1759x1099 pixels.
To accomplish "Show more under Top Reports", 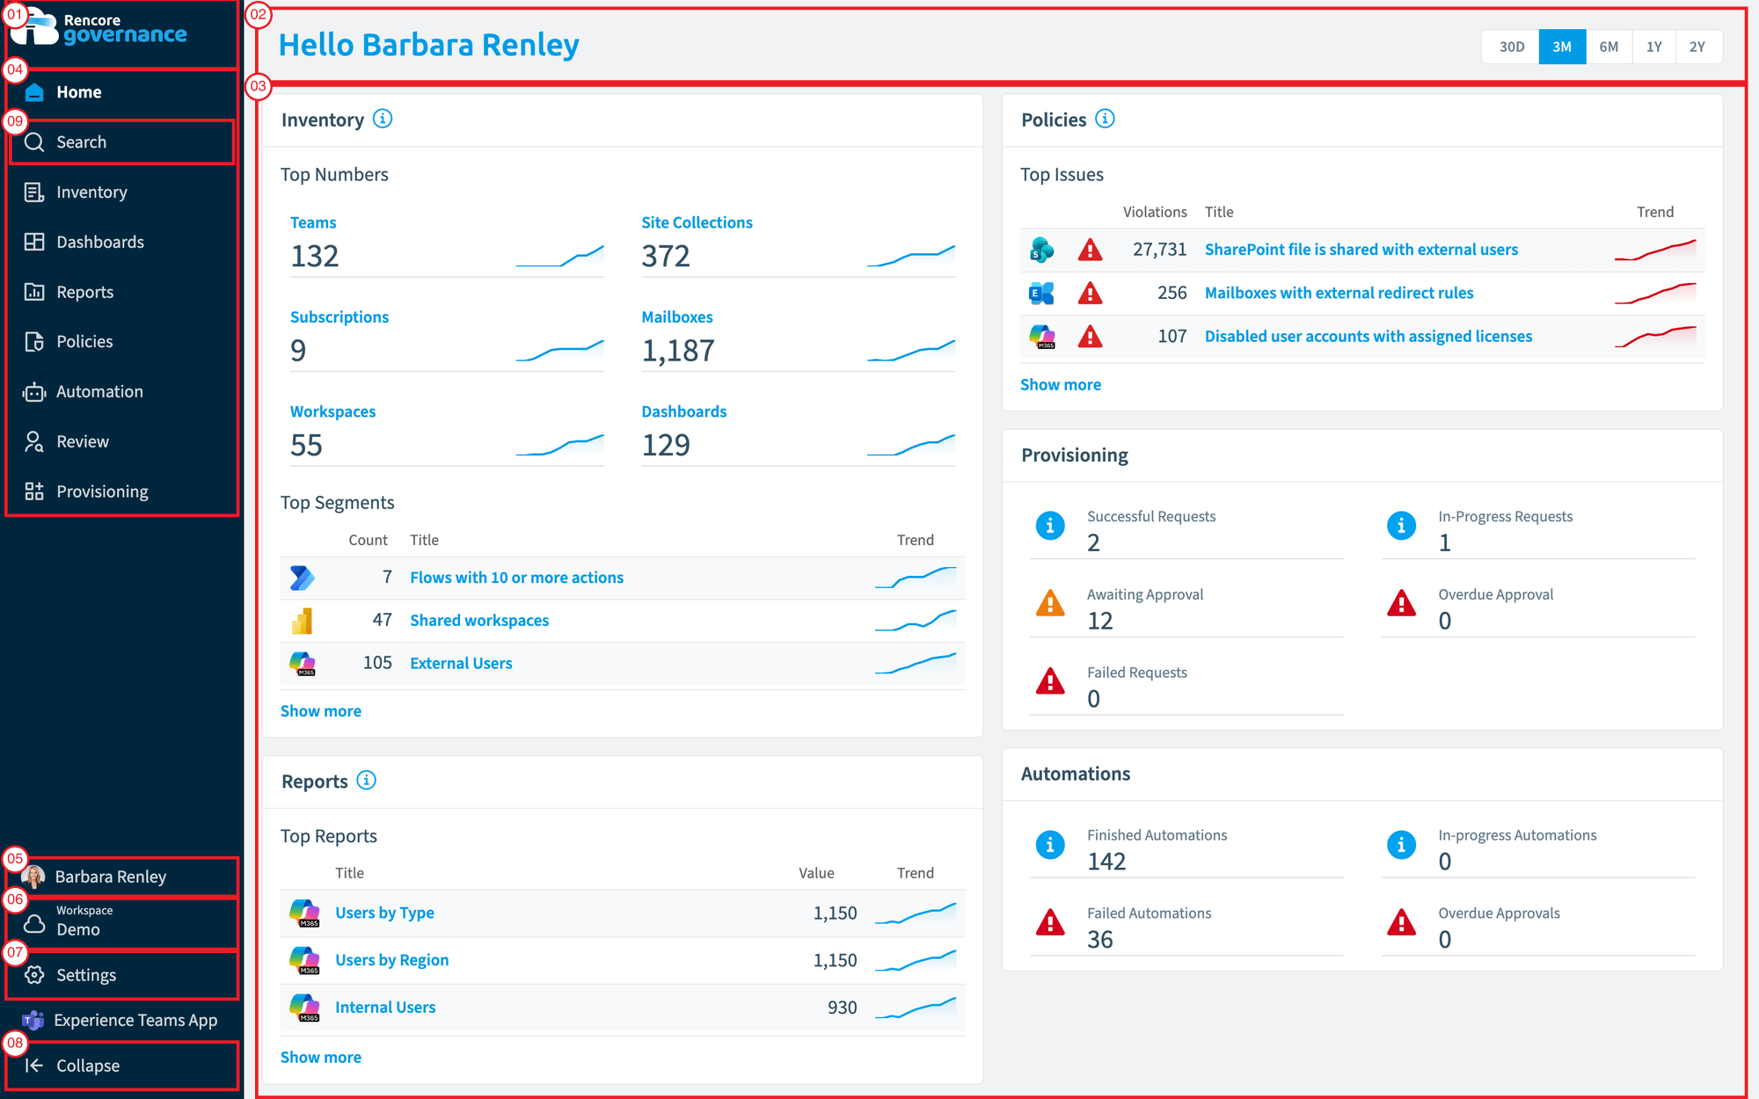I will (320, 1058).
